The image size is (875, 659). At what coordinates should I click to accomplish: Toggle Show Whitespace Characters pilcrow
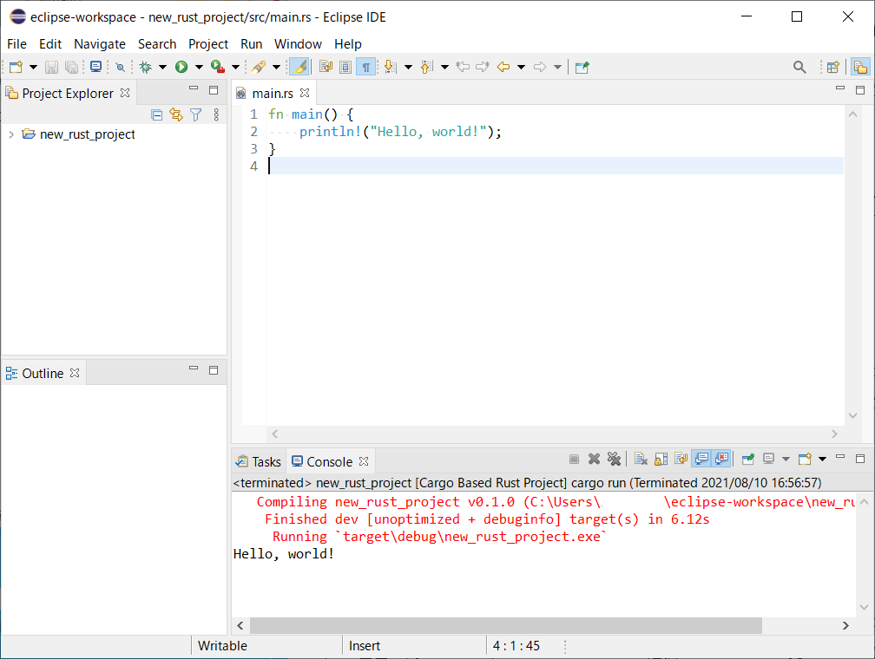(x=366, y=67)
